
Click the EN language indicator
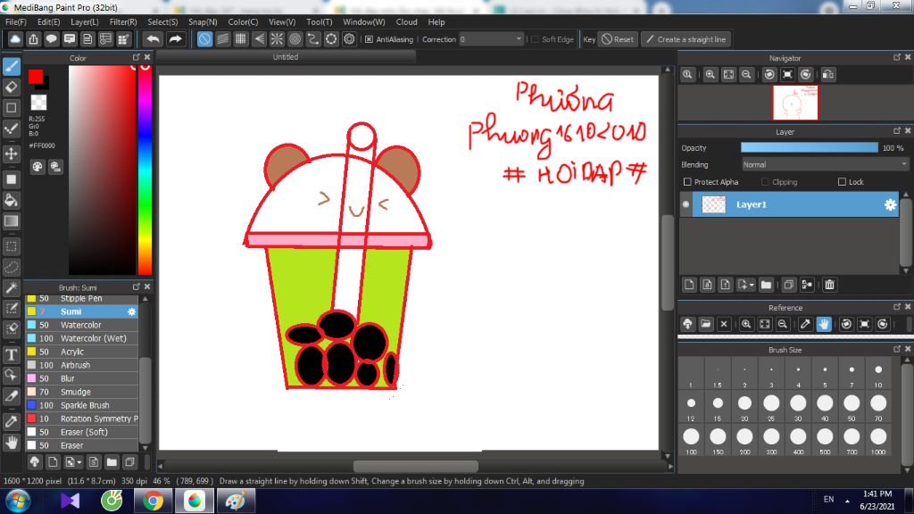pos(828,500)
